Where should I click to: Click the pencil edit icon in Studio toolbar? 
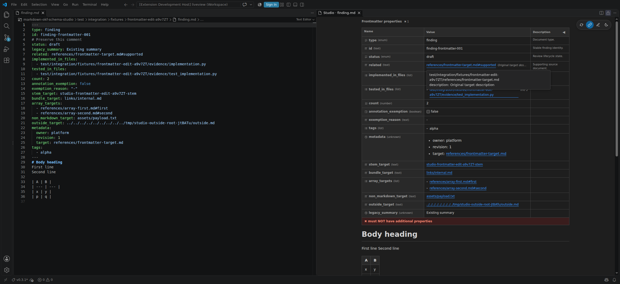(x=598, y=25)
